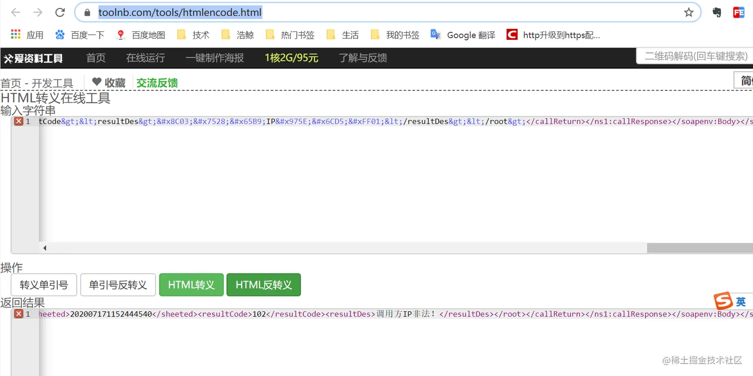Click the browser address bar URL
This screenshot has width=753, height=376.
180,12
